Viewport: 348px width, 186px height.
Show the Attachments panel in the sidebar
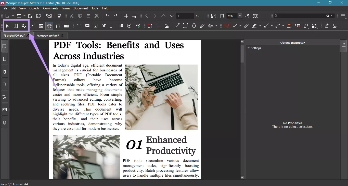pyautogui.click(x=4, y=71)
